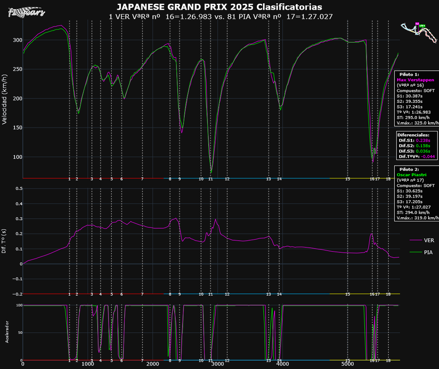Select the (VªRª nº 17) lap label
439x369 pixels.
click(410, 180)
